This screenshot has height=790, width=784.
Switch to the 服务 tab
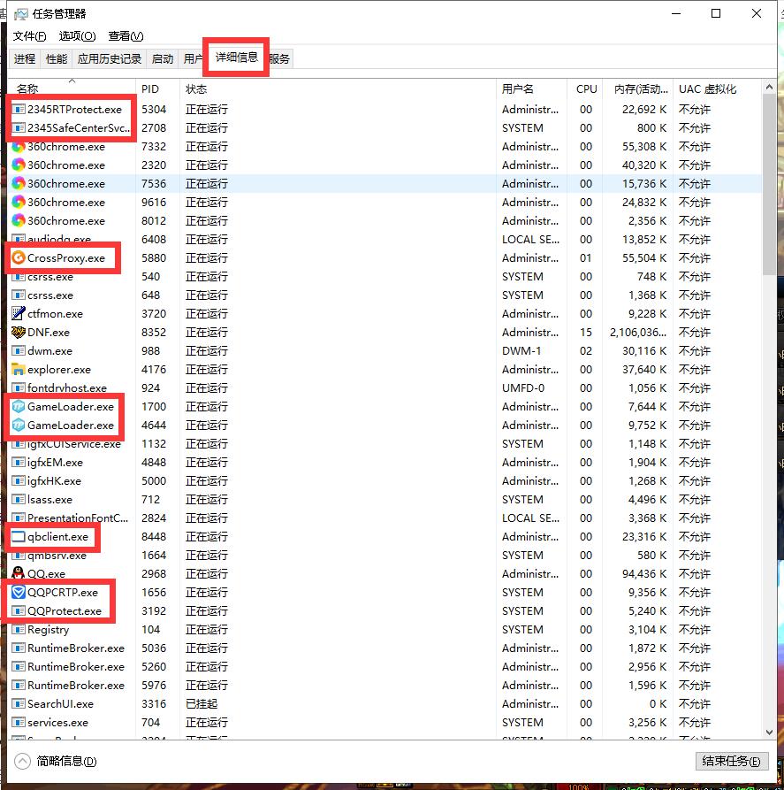pos(279,59)
